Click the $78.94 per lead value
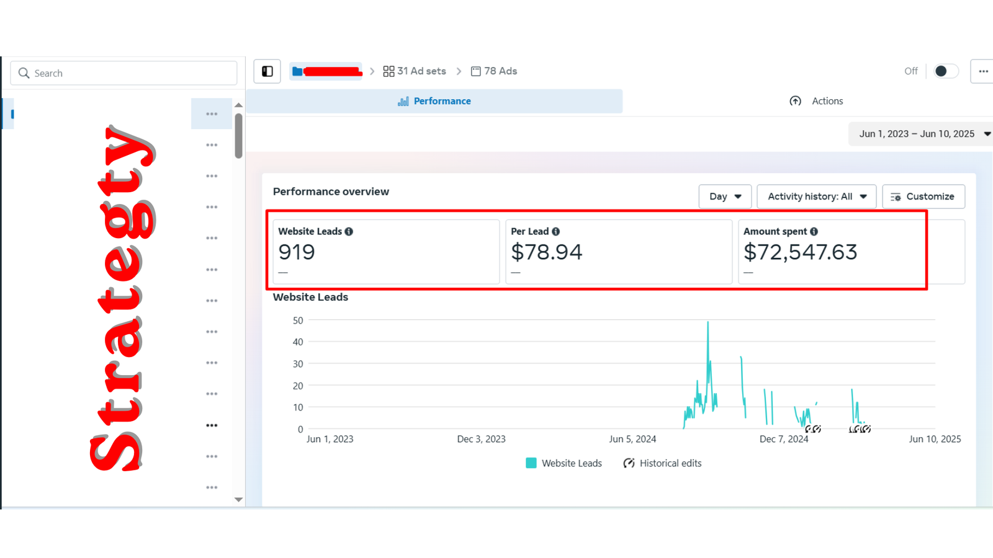This screenshot has width=993, height=558. click(x=547, y=252)
